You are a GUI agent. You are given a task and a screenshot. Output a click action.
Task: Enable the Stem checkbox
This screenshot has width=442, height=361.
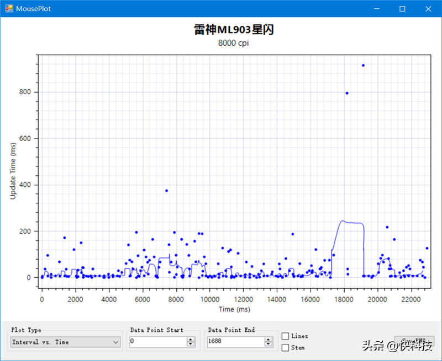point(285,348)
